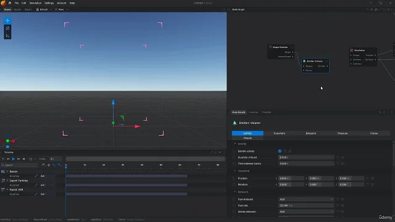Select the scale tool in viewport toolbar
The width and height of the screenshot is (395, 222).
click(x=7, y=36)
